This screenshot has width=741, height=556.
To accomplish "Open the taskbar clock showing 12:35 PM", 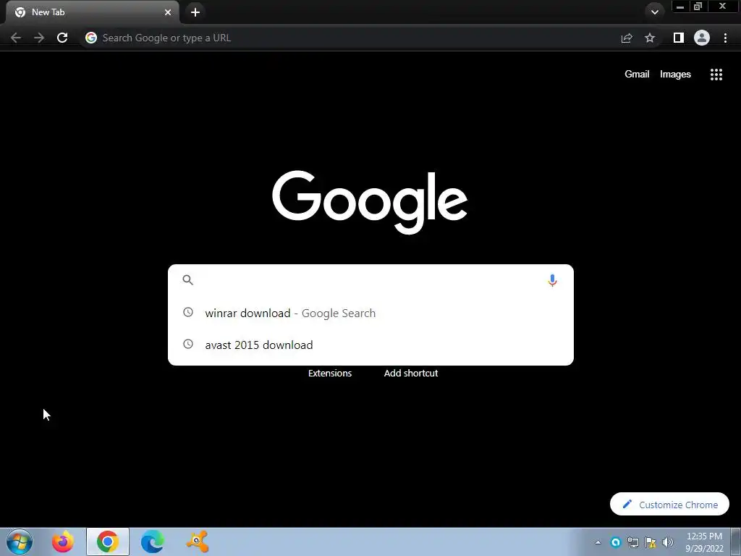I will [x=704, y=542].
